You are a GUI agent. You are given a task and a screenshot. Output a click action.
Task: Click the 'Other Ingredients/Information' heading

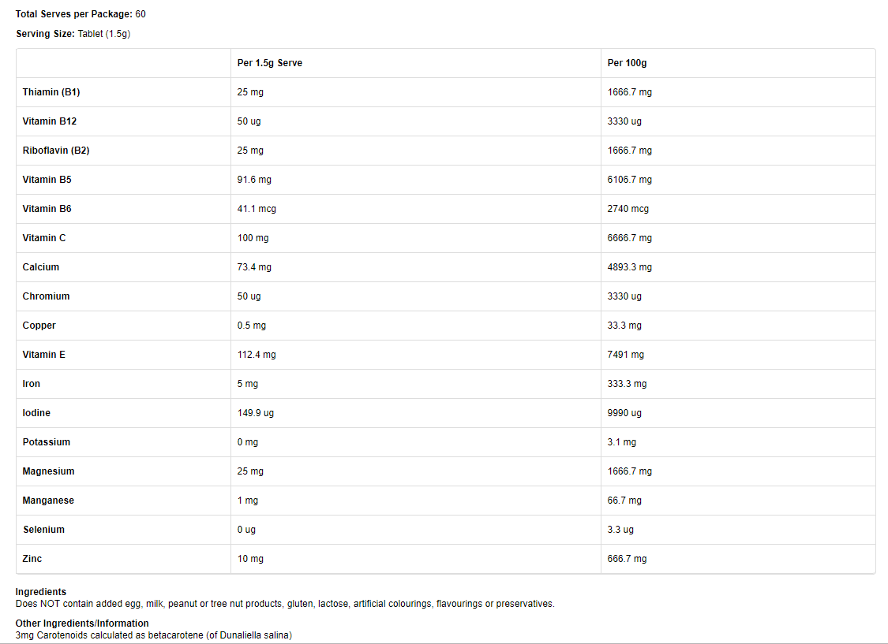[82, 624]
